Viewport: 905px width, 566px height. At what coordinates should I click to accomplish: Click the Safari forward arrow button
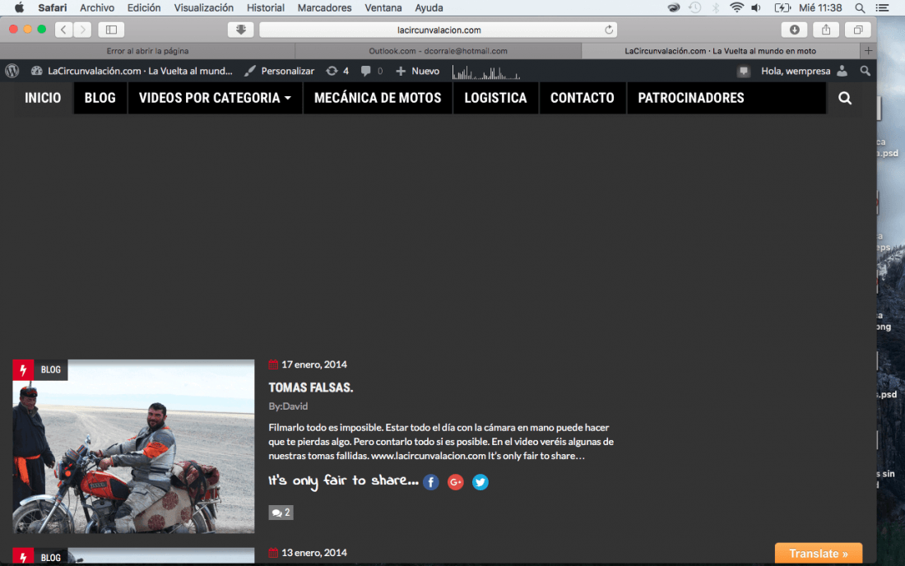[82, 30]
